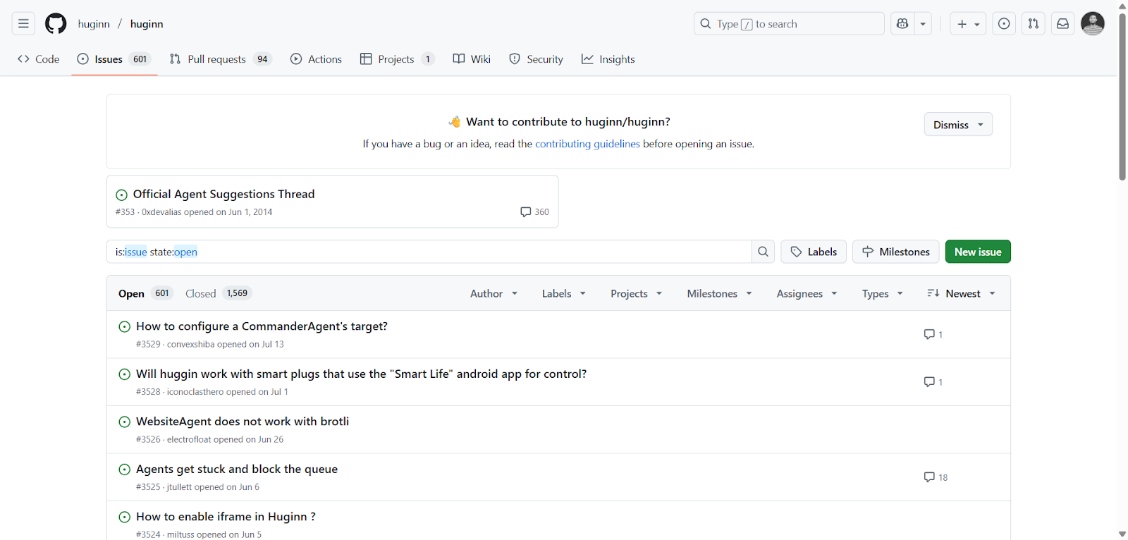The image size is (1128, 540).
Task: Click open-issue icon next to WebsiteAgent brotli
Action: (125, 422)
